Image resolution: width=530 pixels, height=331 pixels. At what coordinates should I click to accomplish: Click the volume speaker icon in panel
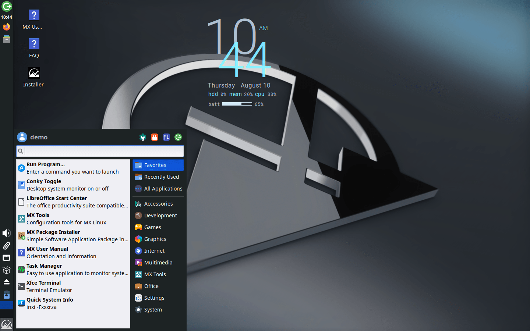[7, 233]
